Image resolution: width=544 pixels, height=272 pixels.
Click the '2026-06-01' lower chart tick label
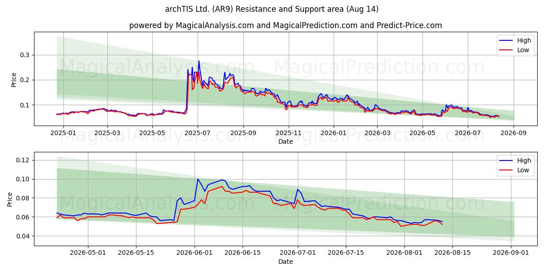pyautogui.click(x=195, y=253)
